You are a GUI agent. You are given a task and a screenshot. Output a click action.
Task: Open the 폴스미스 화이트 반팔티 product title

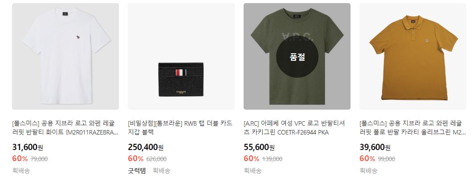coord(65,127)
